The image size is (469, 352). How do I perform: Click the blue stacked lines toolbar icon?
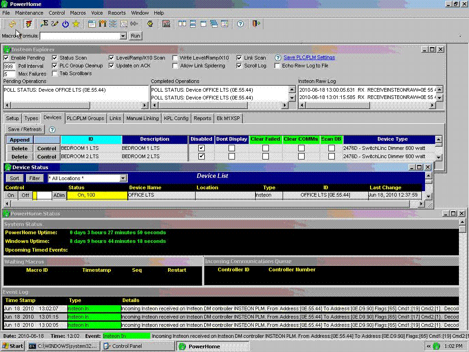pyautogui.click(x=113, y=24)
